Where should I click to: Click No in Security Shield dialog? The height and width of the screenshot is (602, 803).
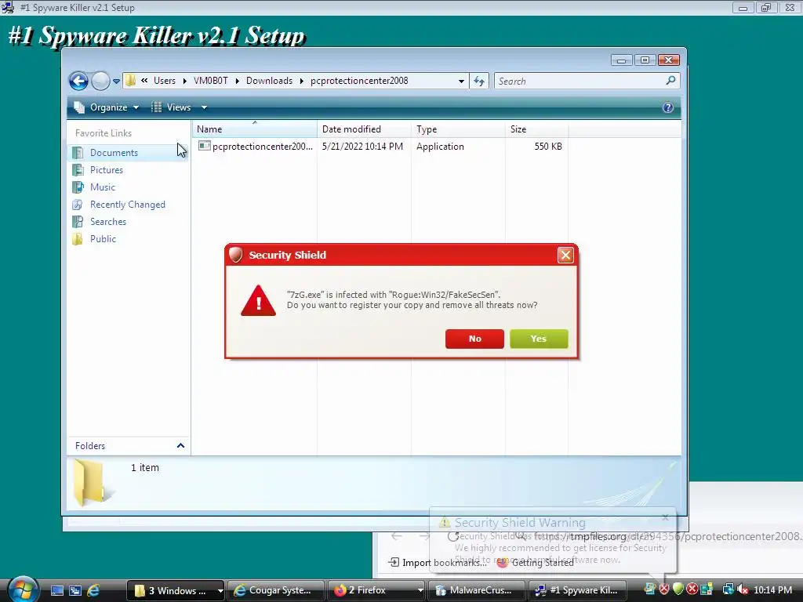tap(474, 339)
